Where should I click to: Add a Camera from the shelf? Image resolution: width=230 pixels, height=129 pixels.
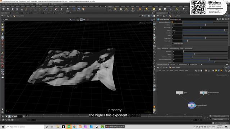[x=110, y=9]
